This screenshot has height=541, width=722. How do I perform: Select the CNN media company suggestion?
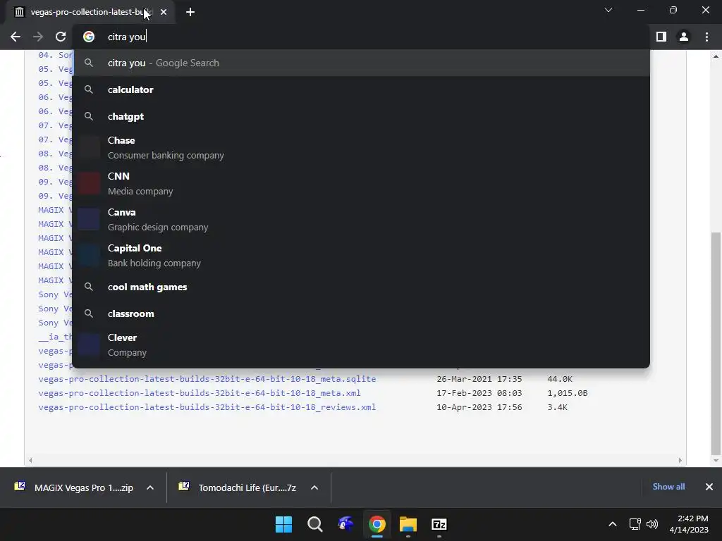pos(361,184)
